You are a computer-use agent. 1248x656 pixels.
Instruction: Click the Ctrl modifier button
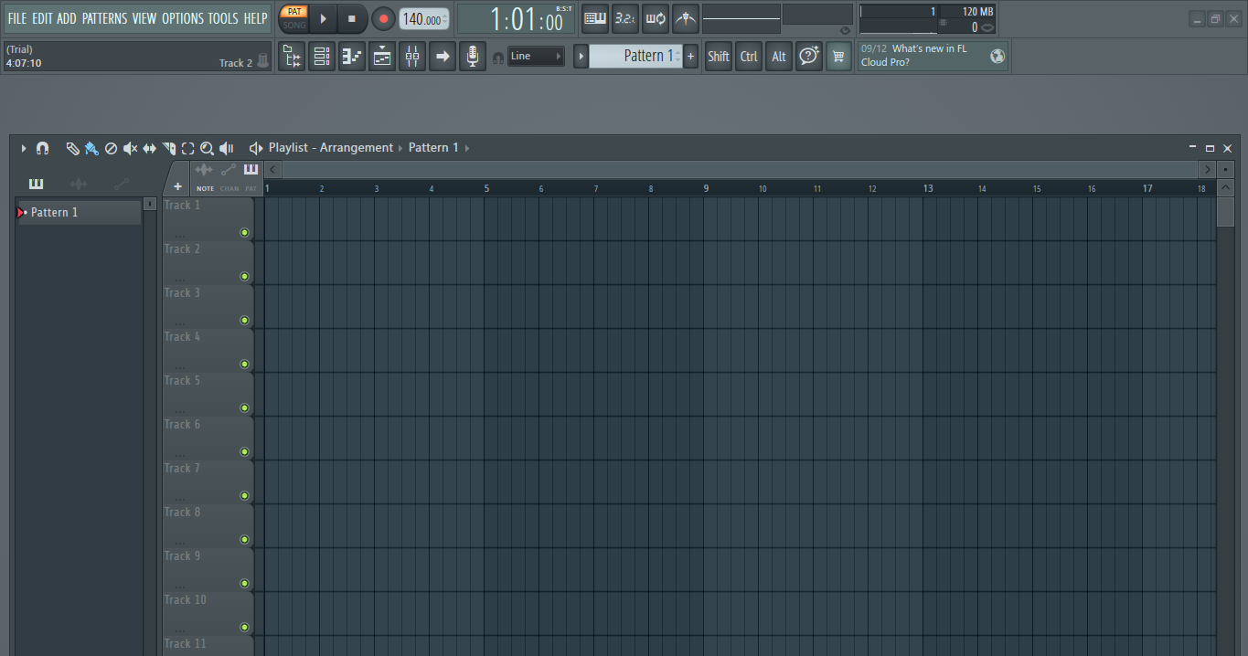[749, 57]
